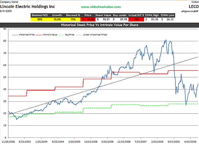Image resolution: width=199 pixels, height=144 pixels.
Task: Click the 8/25/2004 x-axis date
Action: [x=58, y=142]
